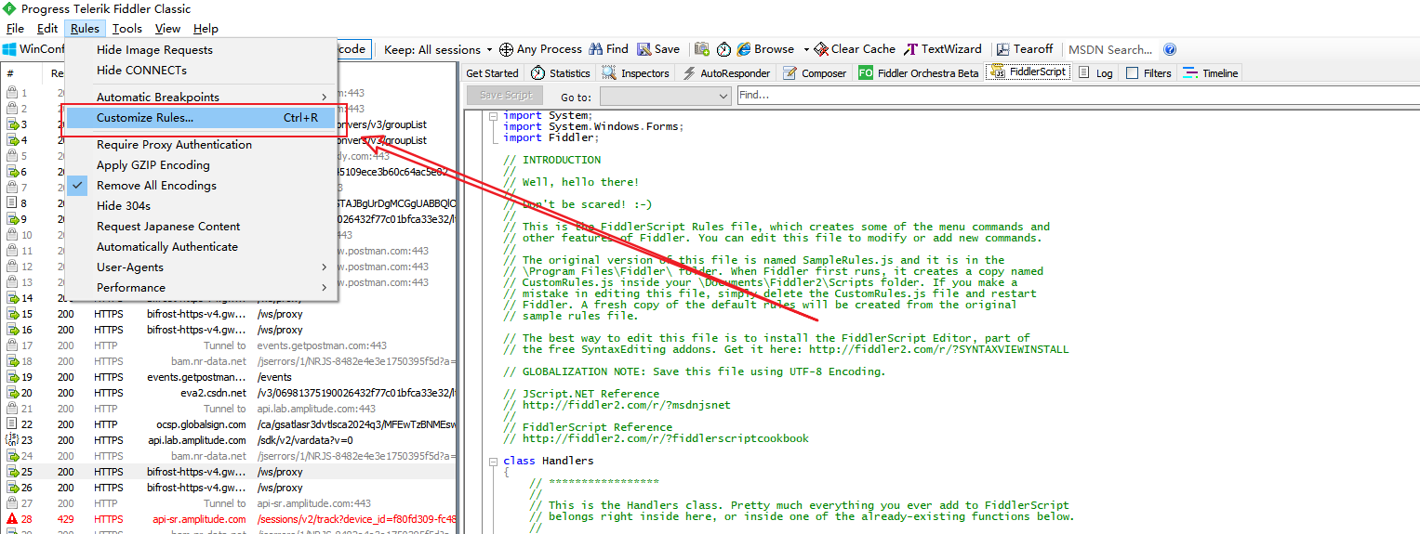Viewport: 1420px width, 534px height.
Task: Open the Fiddler Orchestra Beta tab
Action: 919,73
